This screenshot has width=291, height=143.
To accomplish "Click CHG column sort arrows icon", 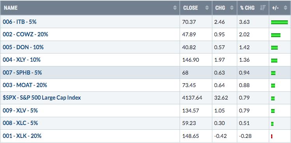I will 232,8.
